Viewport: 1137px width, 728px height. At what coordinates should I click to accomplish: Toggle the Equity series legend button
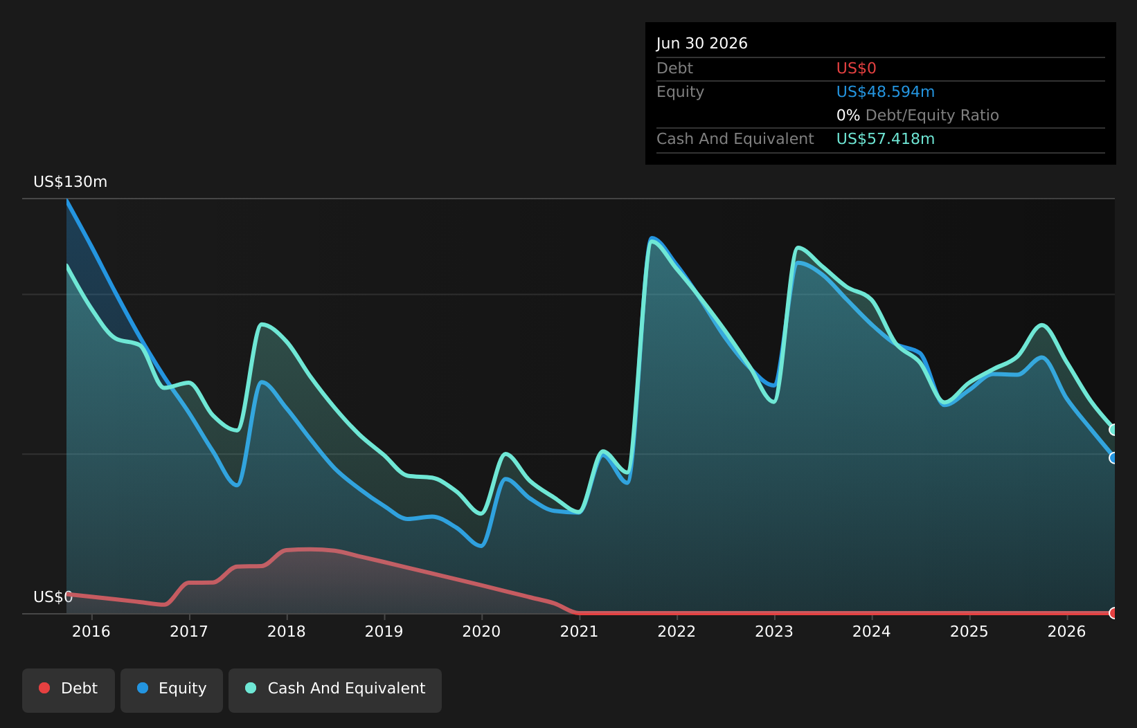[172, 690]
